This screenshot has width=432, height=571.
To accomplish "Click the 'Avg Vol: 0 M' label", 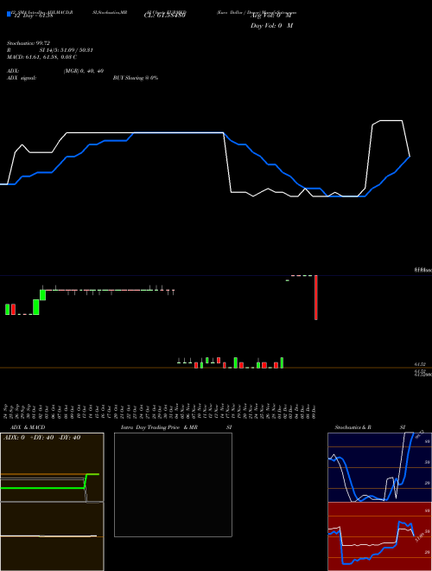I will pos(271,16).
